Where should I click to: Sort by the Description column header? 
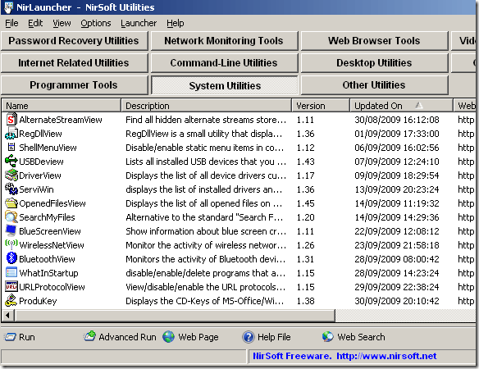206,106
